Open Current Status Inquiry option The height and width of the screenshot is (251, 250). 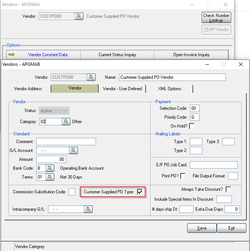tap(117, 55)
